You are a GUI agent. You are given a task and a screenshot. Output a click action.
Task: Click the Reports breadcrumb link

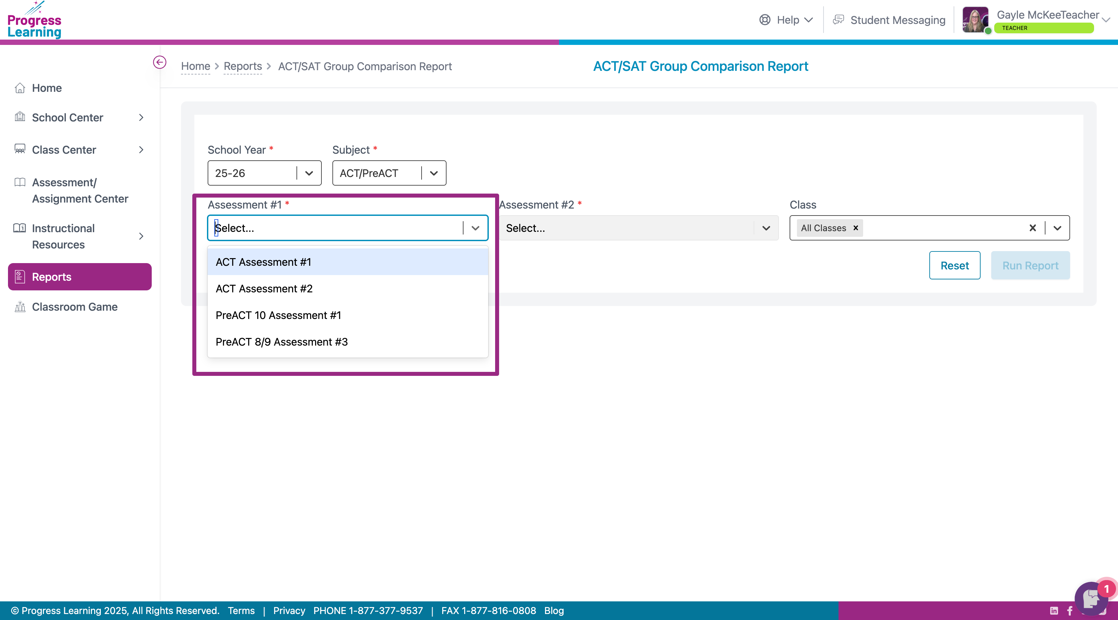point(243,67)
